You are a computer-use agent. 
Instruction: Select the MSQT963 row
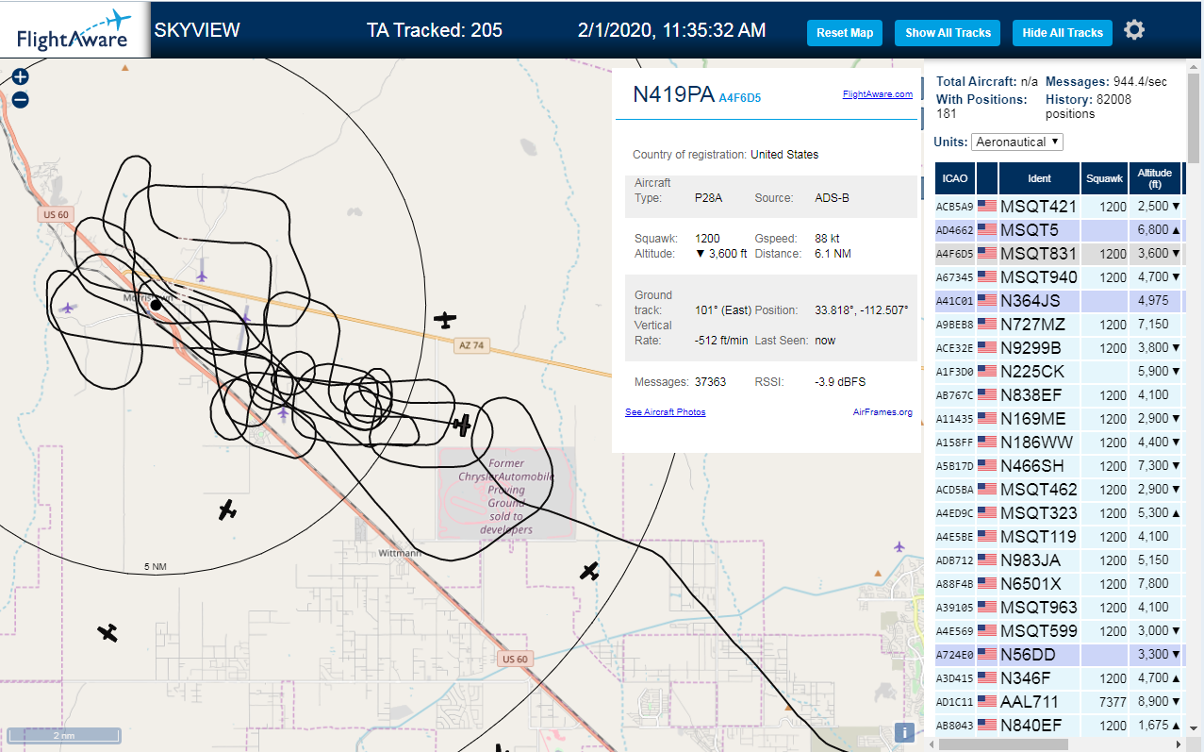tap(1060, 607)
